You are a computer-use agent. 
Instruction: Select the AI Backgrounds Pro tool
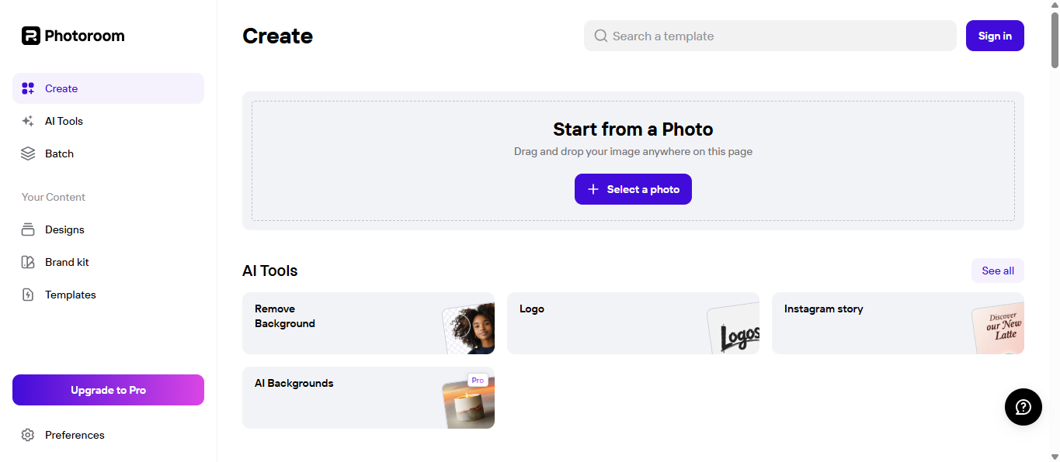point(368,398)
